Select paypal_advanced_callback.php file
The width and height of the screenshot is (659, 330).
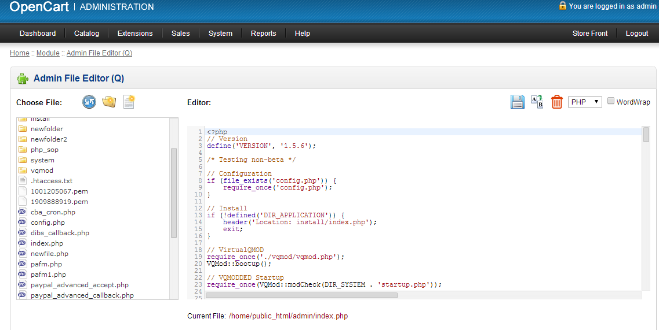(x=82, y=295)
